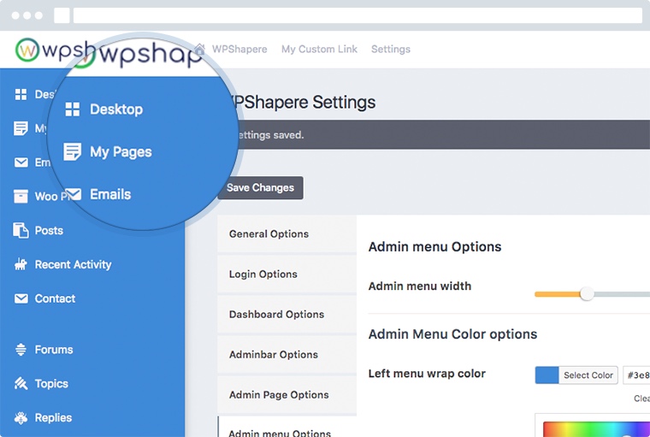Open the WPShapere link in top bar

tap(239, 50)
